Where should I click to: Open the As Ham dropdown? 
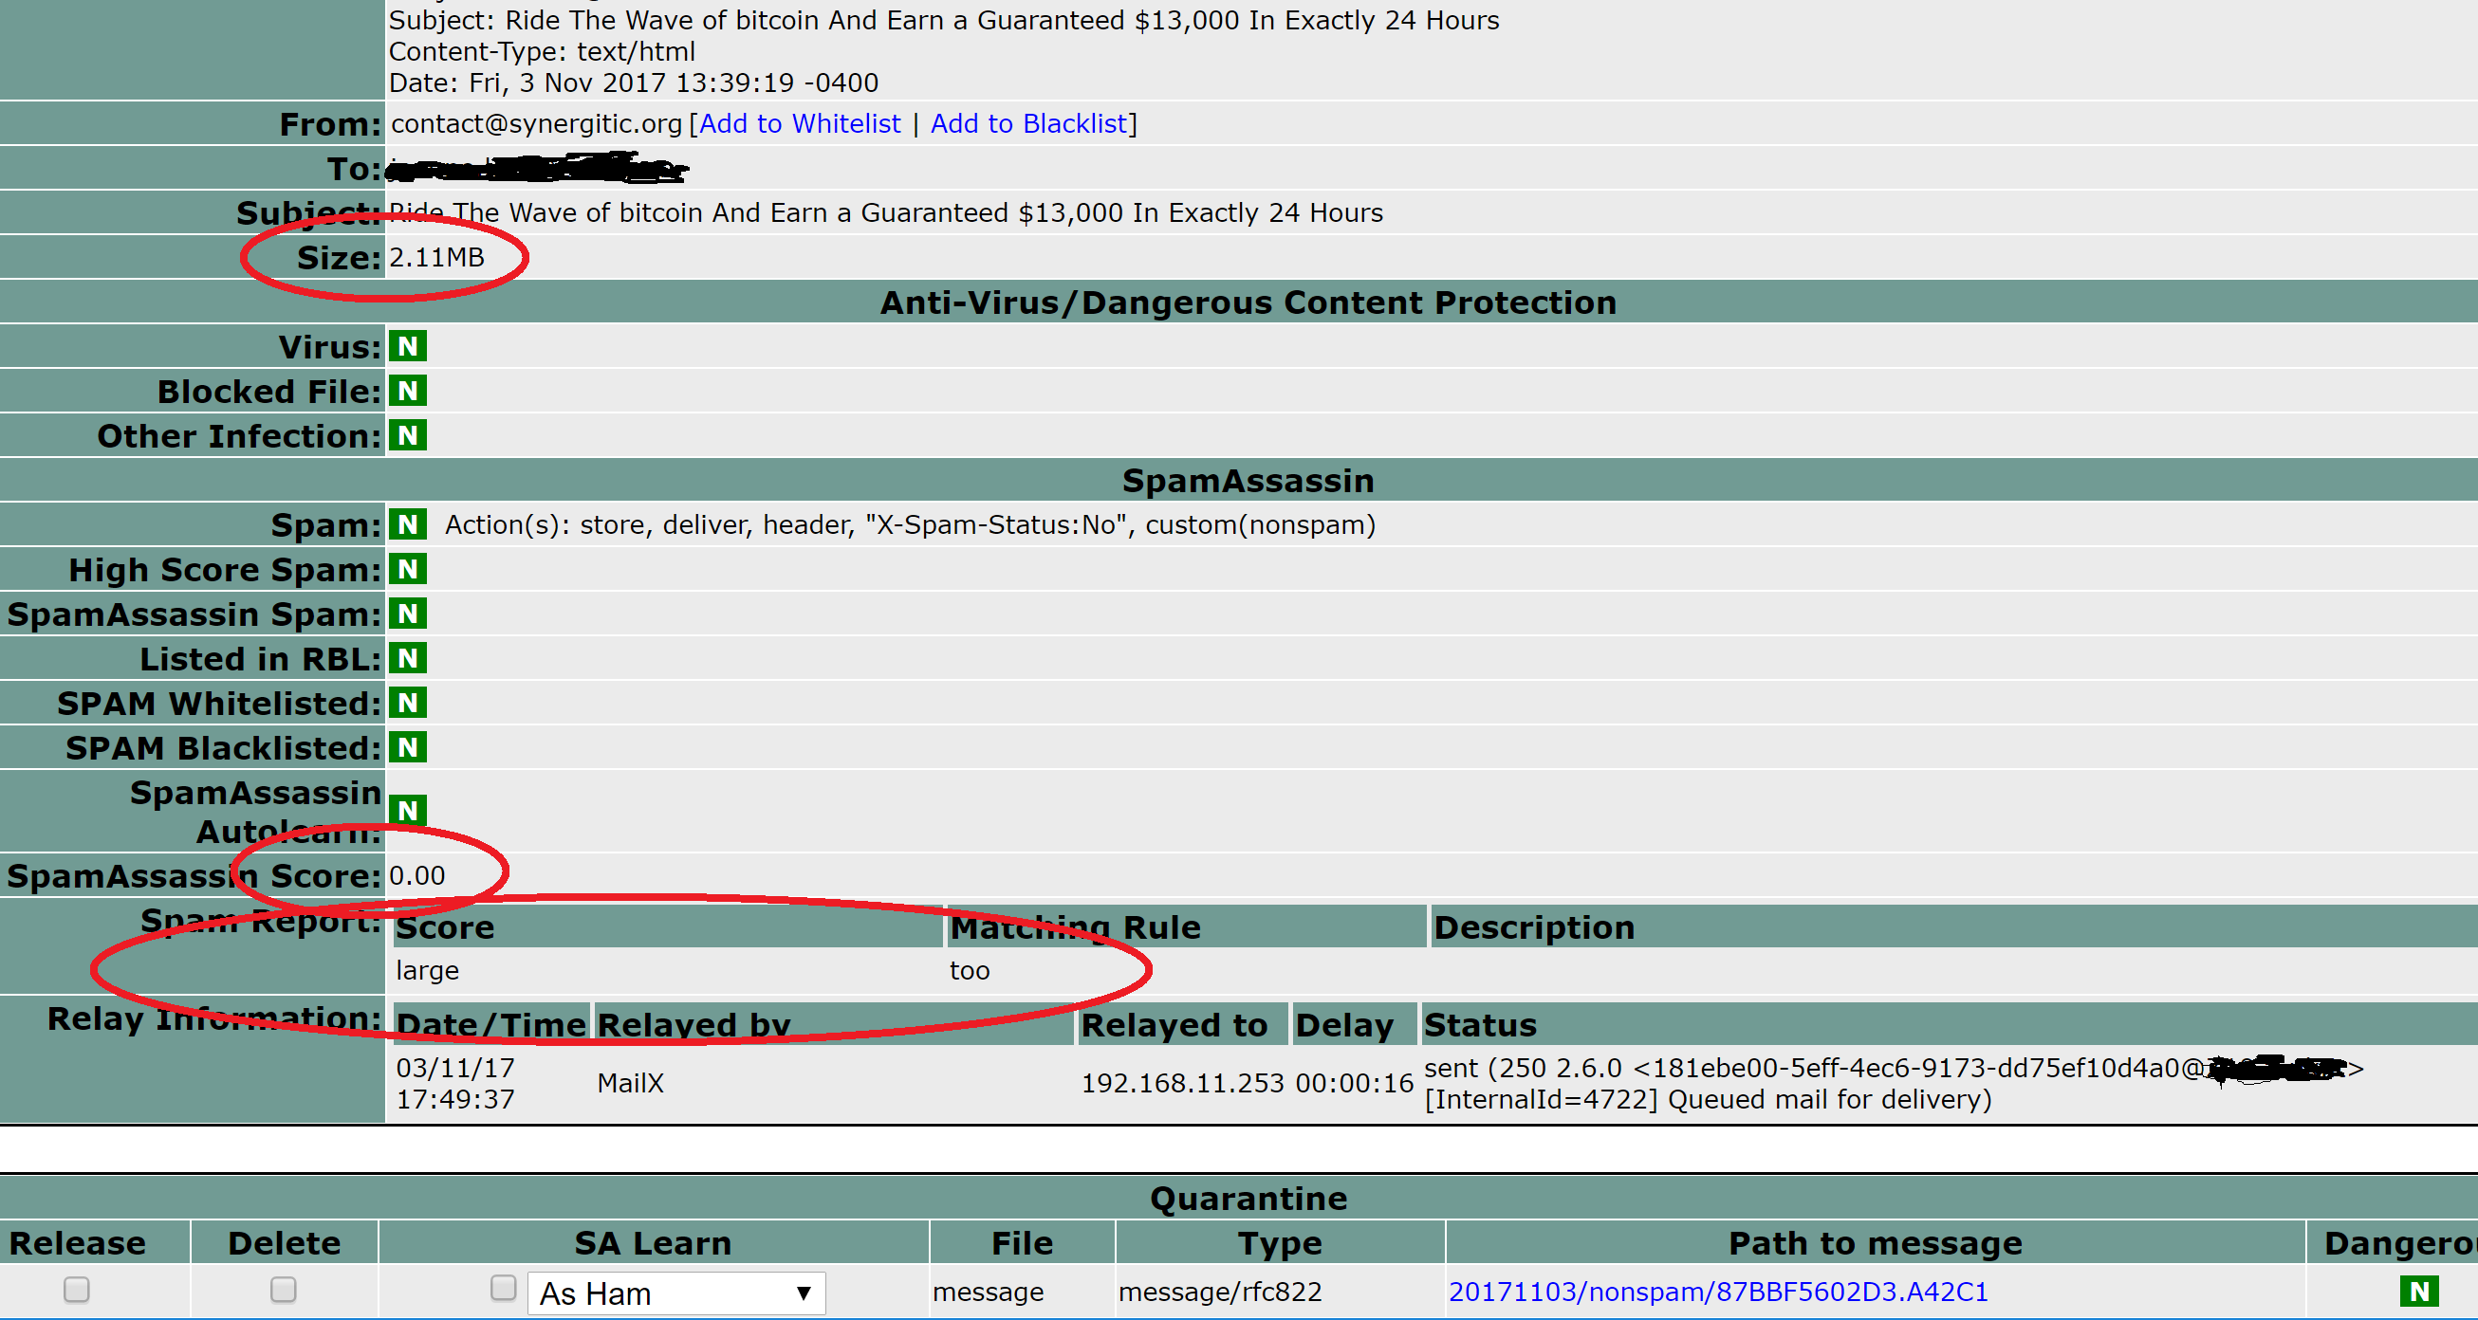[x=676, y=1293]
